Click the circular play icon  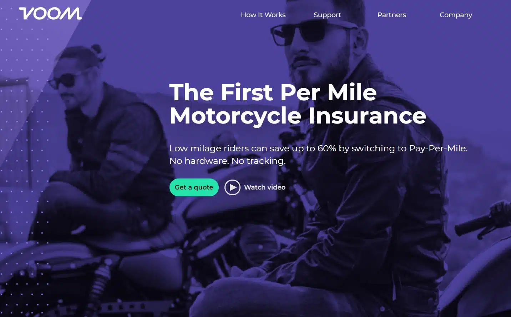pos(232,187)
